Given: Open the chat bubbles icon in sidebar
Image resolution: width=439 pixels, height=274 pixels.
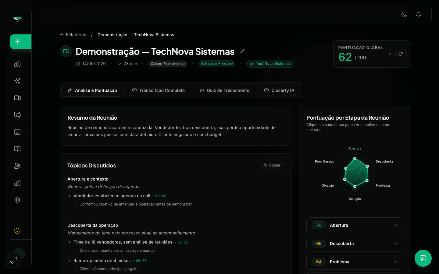Looking at the screenshot, I should (x=17, y=115).
